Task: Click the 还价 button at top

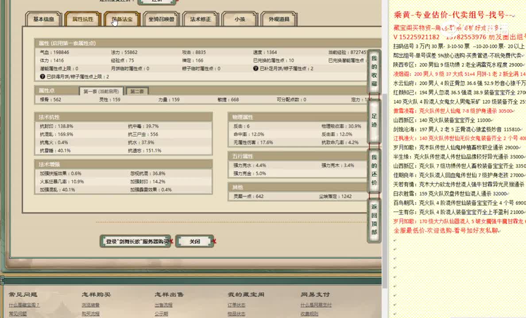Action: [157, 1]
